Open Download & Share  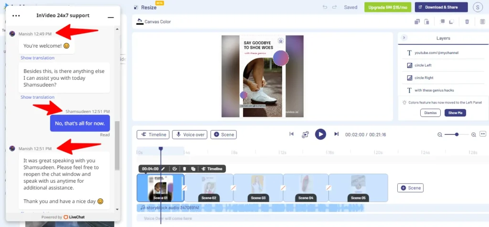441,7
